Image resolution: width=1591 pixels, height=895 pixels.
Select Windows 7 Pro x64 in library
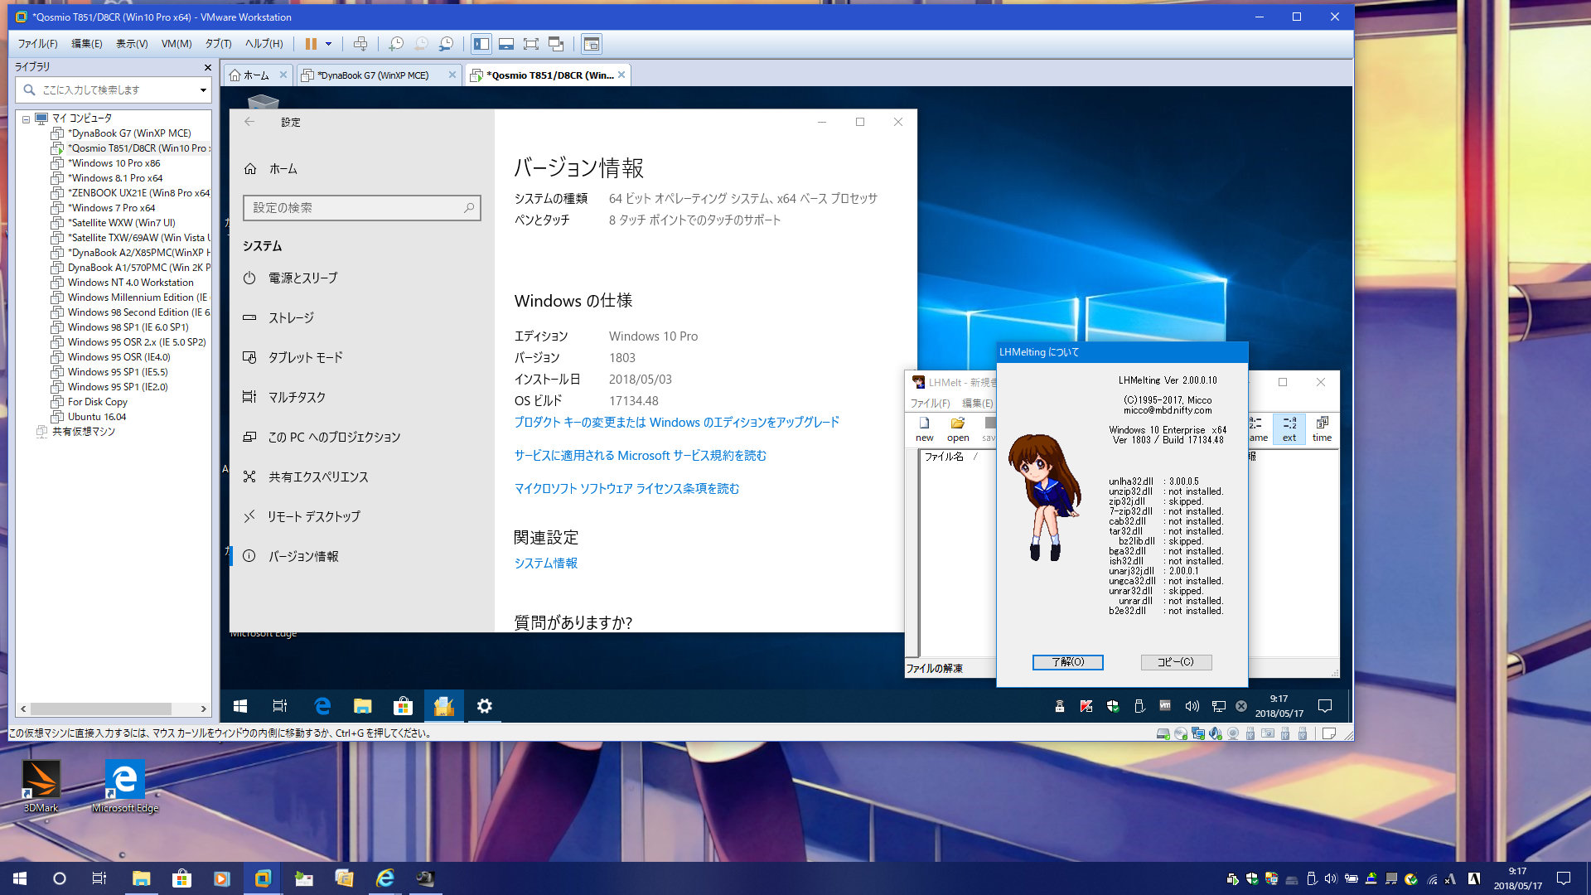pos(111,208)
